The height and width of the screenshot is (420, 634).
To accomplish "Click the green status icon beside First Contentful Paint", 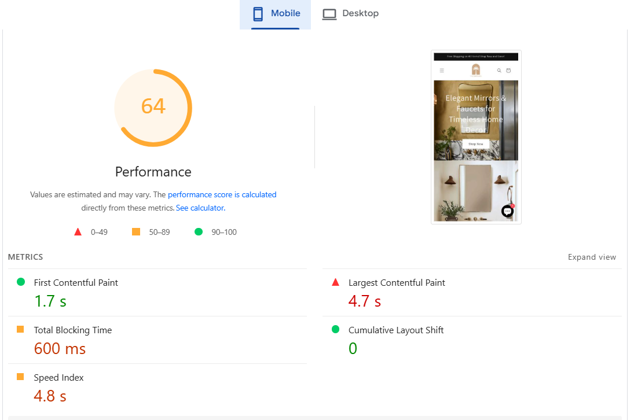I will coord(21,282).
